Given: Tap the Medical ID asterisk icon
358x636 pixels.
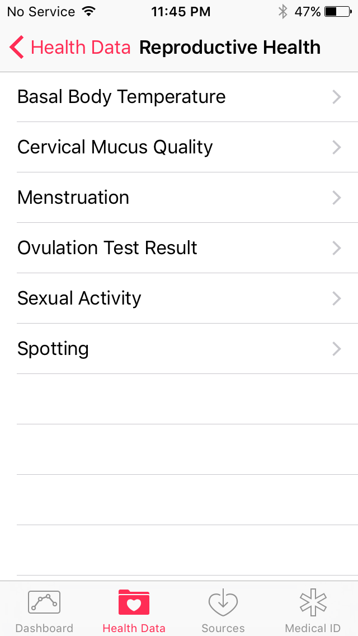Looking at the screenshot, I should pyautogui.click(x=313, y=603).
